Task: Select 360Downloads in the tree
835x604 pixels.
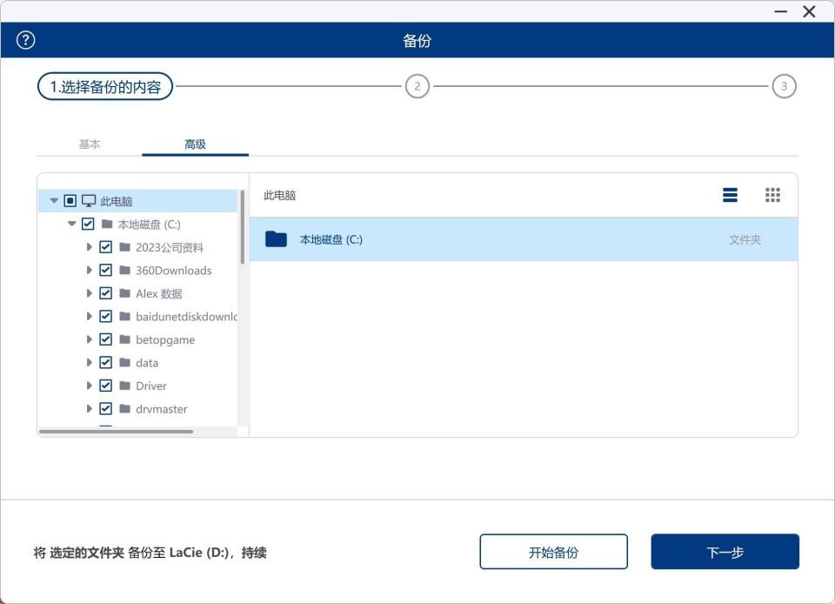Action: 174,271
